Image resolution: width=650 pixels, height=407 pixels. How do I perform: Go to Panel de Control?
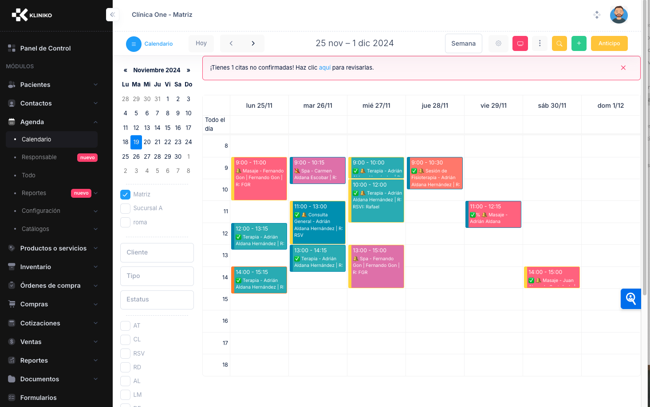point(46,48)
